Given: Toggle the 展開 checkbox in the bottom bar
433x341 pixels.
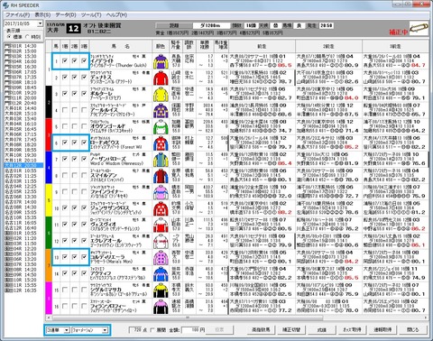Looking at the screenshot, I should click(x=152, y=330).
